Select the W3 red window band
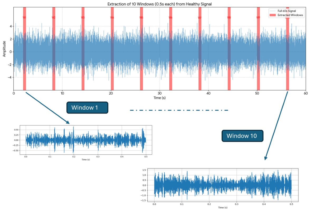310x211 pixels. (83, 49)
